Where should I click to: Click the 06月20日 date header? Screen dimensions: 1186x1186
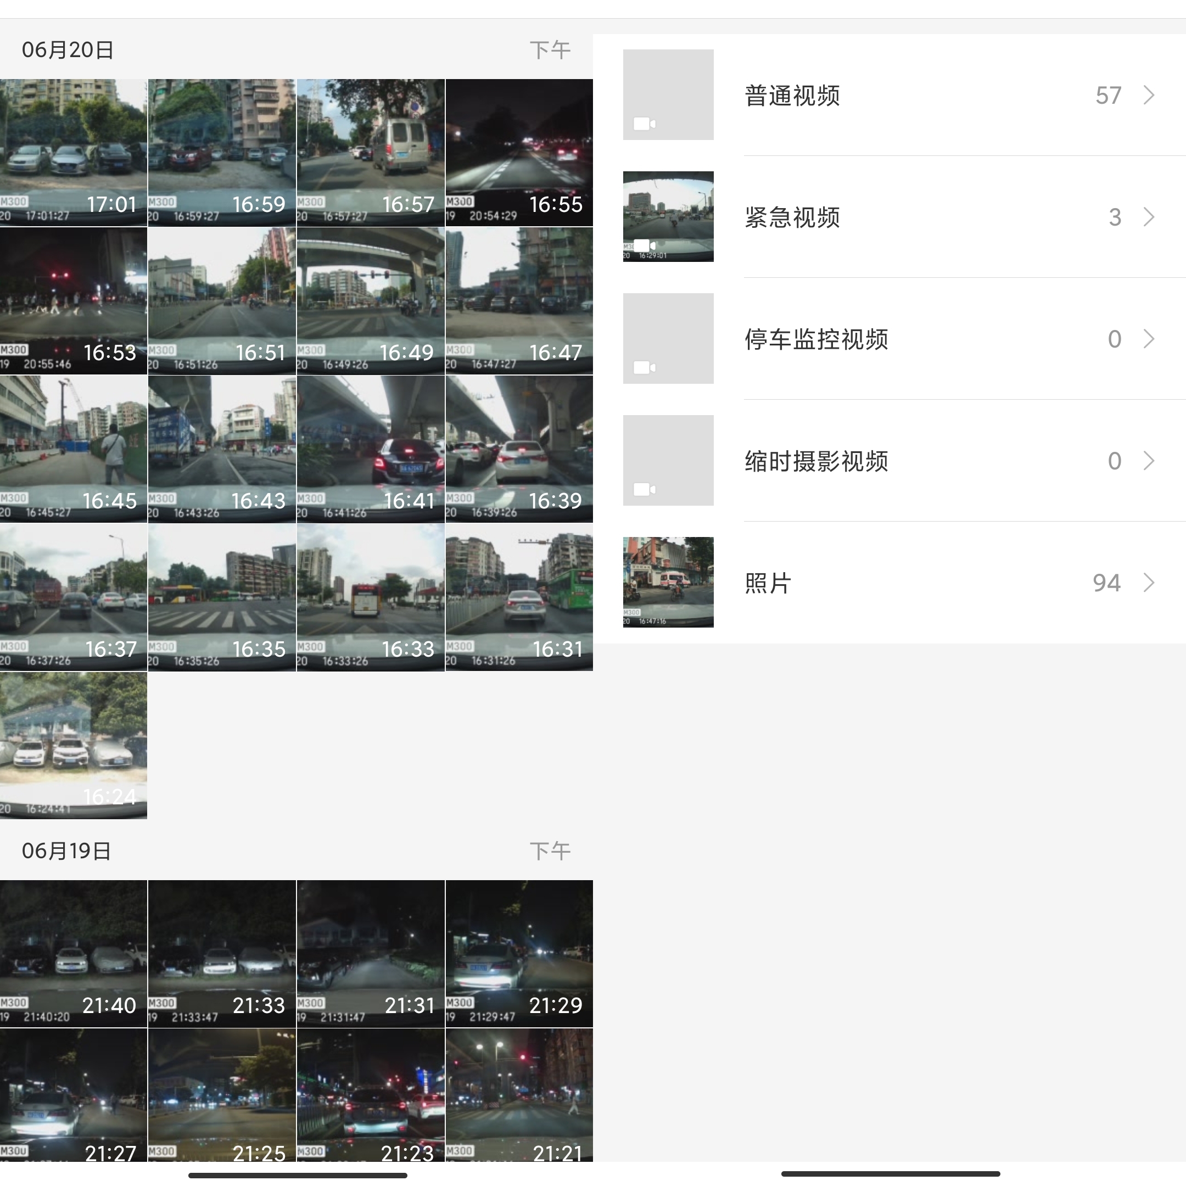tap(68, 50)
